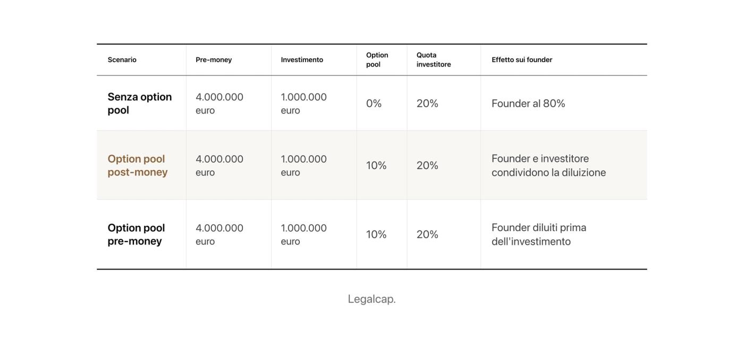Click the 20% quota in pre-money row
Screen dimensions: 744x349
click(x=427, y=234)
